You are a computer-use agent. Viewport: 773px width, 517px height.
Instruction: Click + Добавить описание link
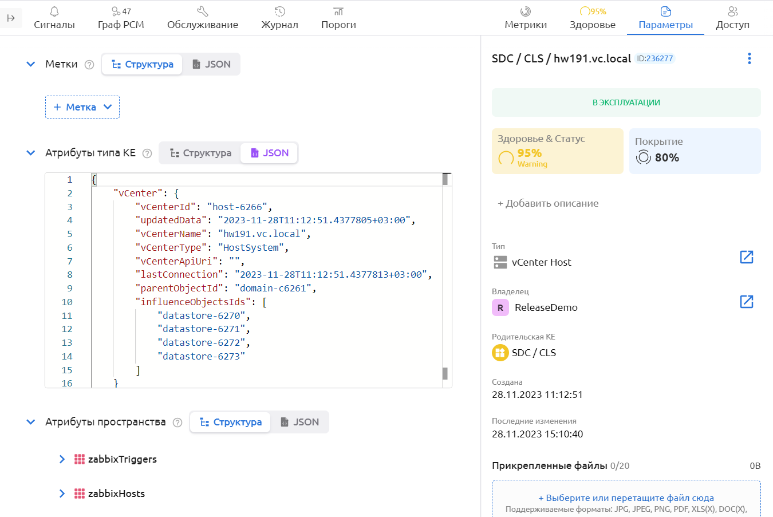click(x=548, y=203)
